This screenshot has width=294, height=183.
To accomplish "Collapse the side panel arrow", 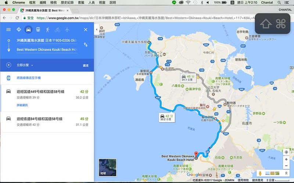I will [x=97, y=30].
